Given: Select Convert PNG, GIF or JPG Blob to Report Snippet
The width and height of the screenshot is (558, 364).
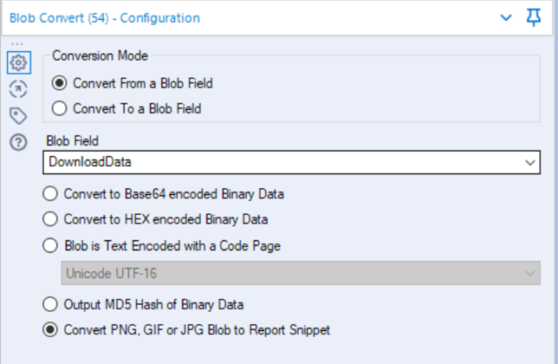Looking at the screenshot, I should [x=186, y=330].
